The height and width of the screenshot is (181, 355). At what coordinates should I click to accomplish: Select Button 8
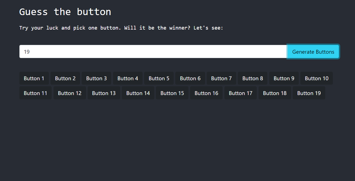[252, 78]
